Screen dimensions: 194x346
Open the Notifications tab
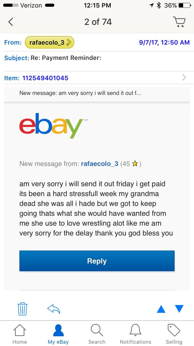pyautogui.click(x=136, y=334)
